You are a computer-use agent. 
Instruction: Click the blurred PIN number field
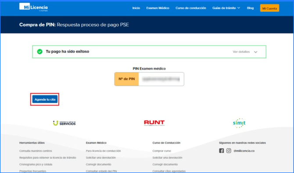161,79
